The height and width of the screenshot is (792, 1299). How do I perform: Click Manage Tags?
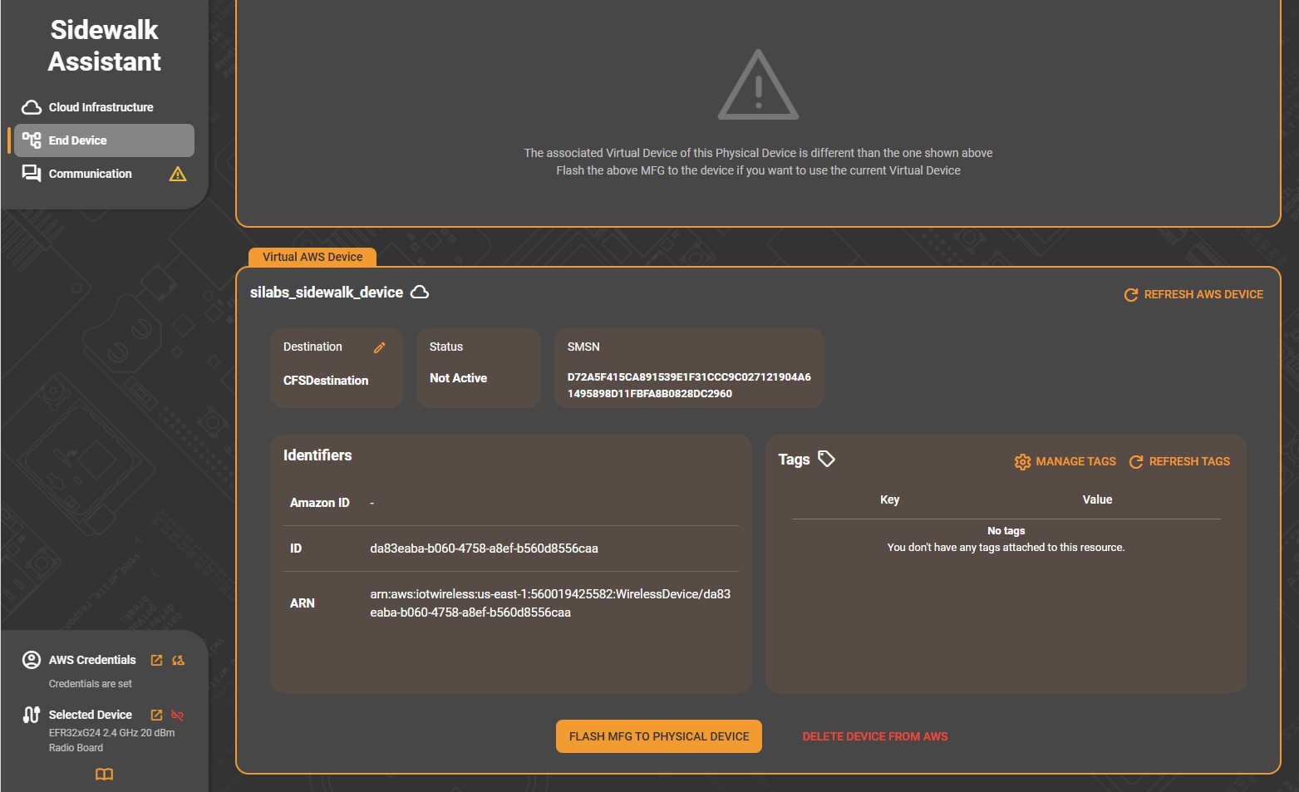pos(1065,461)
